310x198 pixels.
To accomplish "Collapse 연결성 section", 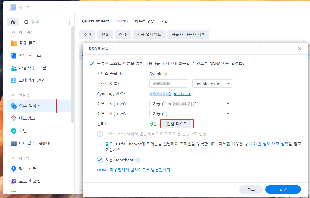I will 13,95.
